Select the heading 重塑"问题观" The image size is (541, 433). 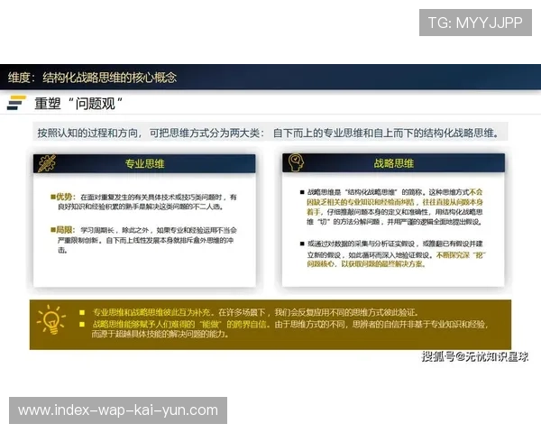tap(78, 103)
